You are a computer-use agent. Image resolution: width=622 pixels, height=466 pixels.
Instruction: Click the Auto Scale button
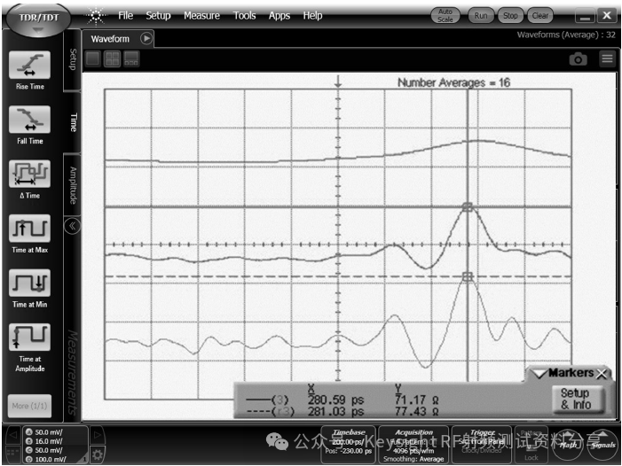tap(445, 15)
